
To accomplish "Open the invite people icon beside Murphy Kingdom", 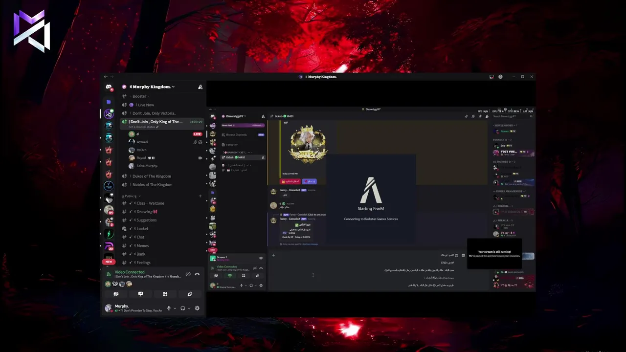I will 200,87.
